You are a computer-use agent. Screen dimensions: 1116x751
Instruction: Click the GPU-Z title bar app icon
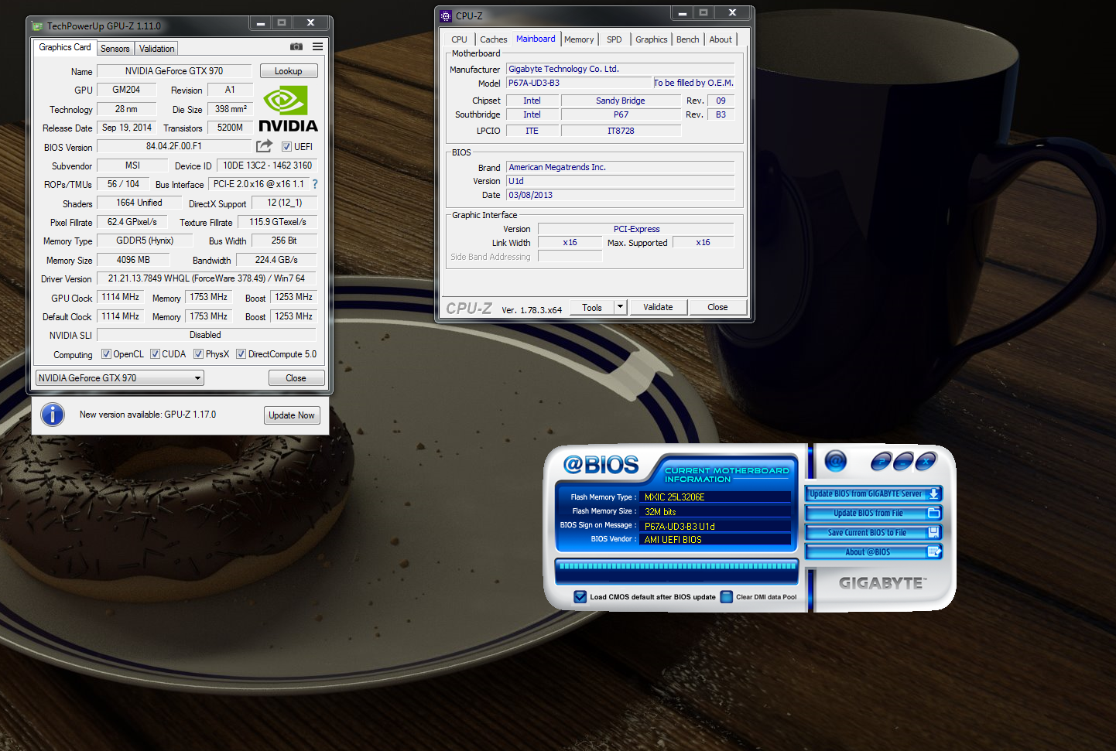click(x=37, y=26)
